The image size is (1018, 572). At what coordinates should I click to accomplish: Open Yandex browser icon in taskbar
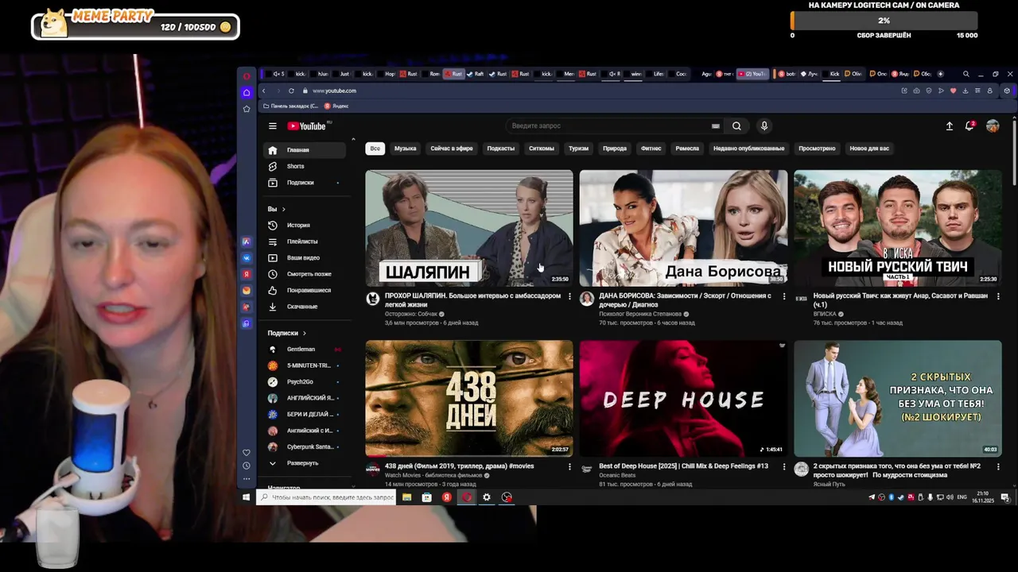pyautogui.click(x=447, y=497)
